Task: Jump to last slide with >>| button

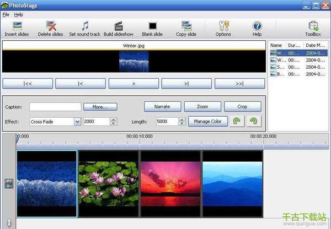Action: (239, 84)
